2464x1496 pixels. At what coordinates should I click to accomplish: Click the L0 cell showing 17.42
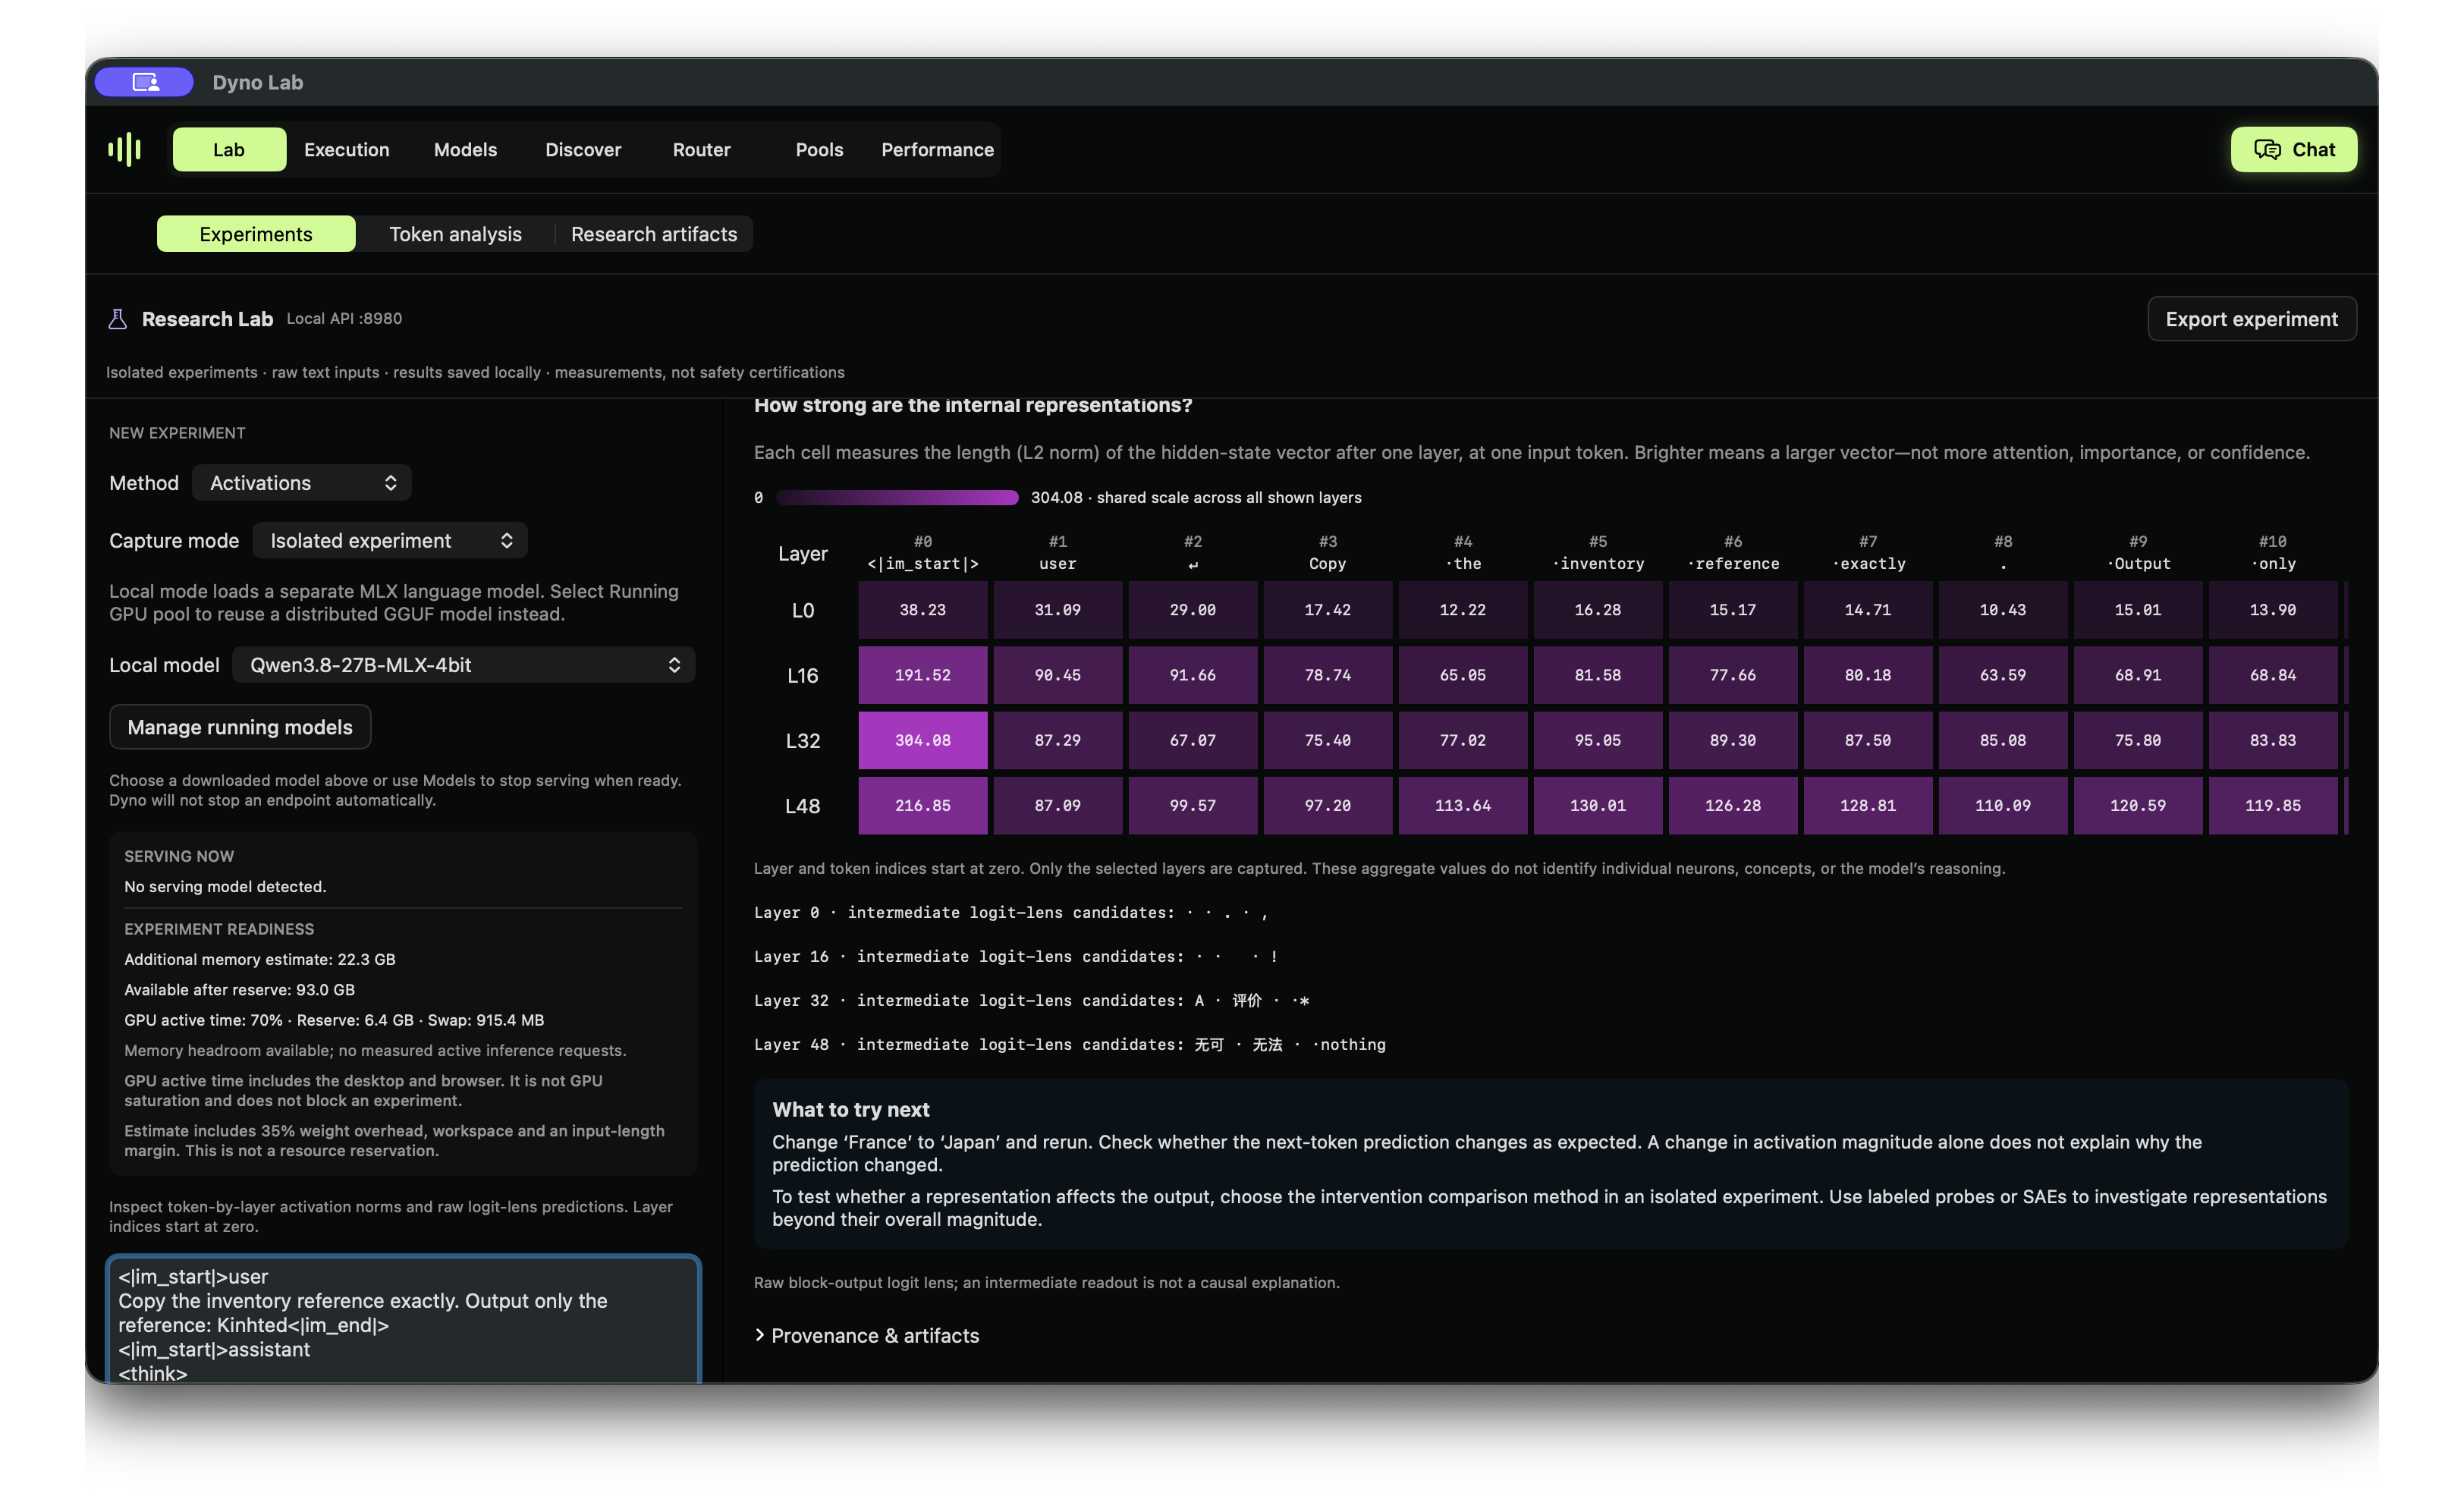coord(1328,610)
